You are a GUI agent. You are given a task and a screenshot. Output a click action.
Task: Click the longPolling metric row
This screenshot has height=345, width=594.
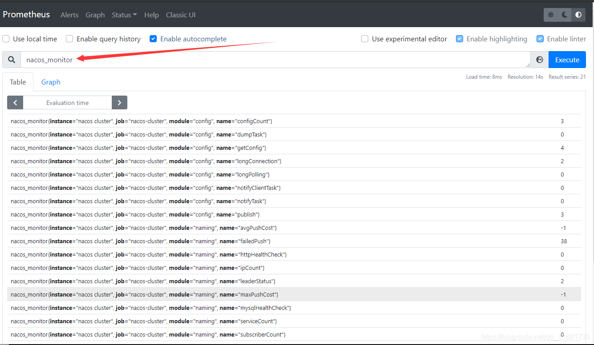(294, 174)
